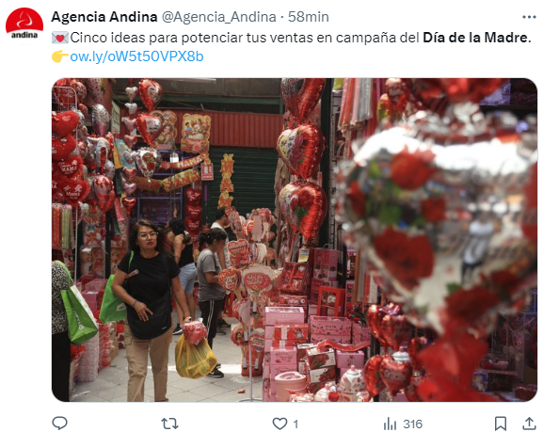
Task: Enlarge the market photo with heart balloons
Action: 295,240
